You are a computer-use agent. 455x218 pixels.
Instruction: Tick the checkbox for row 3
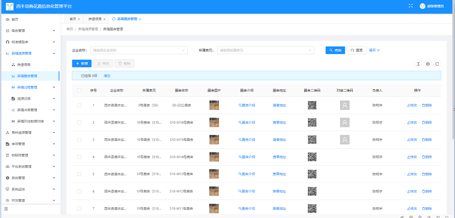coord(79,140)
